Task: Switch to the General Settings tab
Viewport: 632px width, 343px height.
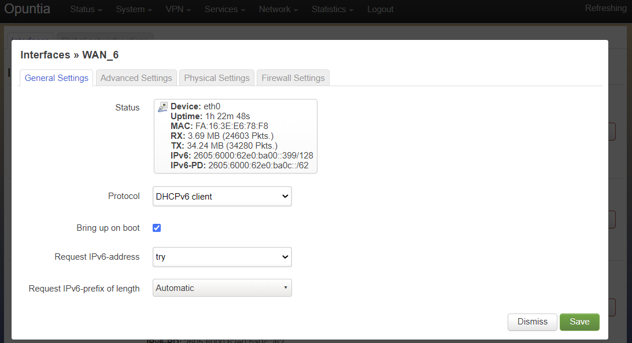Action: coord(57,78)
